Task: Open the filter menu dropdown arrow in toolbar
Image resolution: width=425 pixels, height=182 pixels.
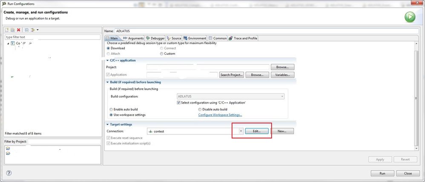Action: click(37, 30)
